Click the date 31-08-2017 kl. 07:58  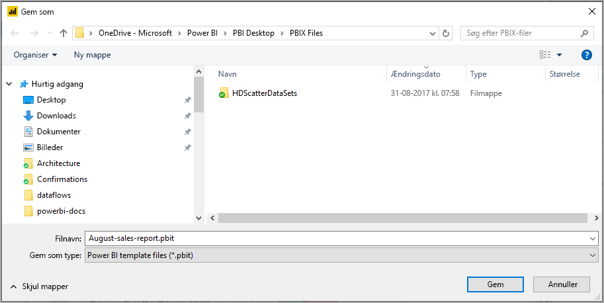[x=425, y=93]
